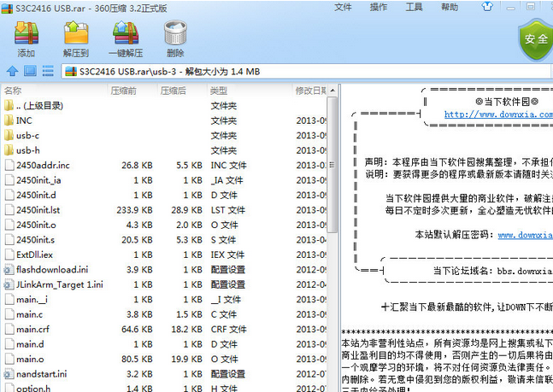Open the 帮助 (Help) menu
The image size is (553, 392).
coord(450,7)
